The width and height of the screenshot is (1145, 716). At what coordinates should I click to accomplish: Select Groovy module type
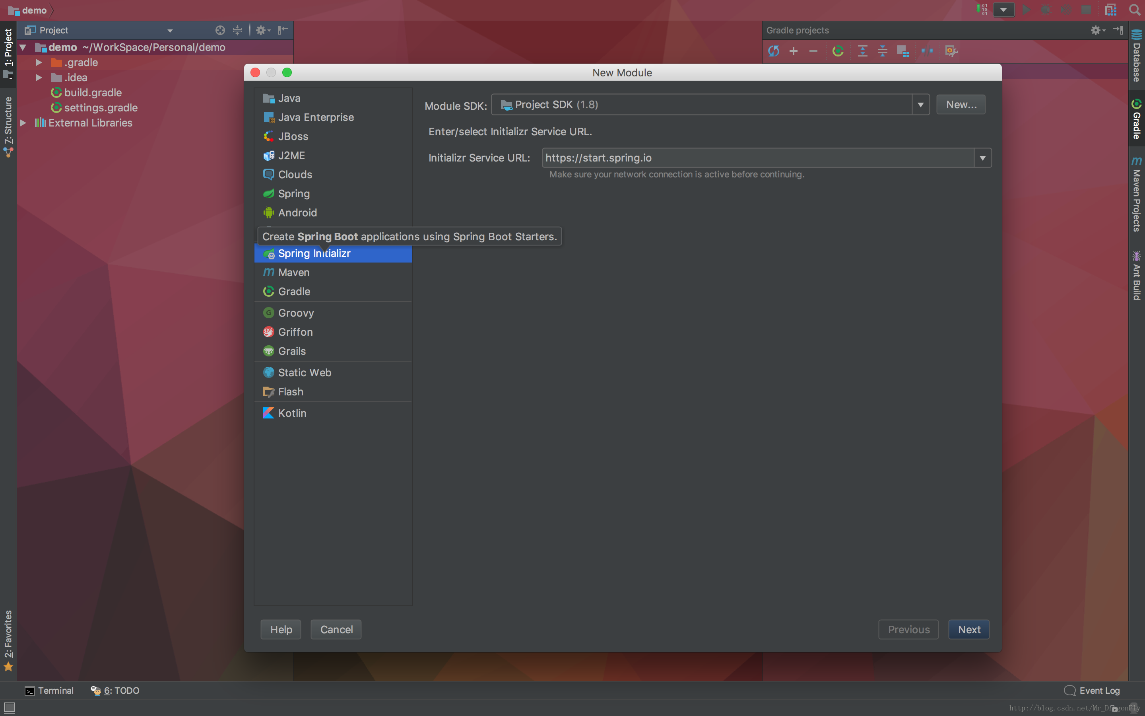[x=333, y=313]
